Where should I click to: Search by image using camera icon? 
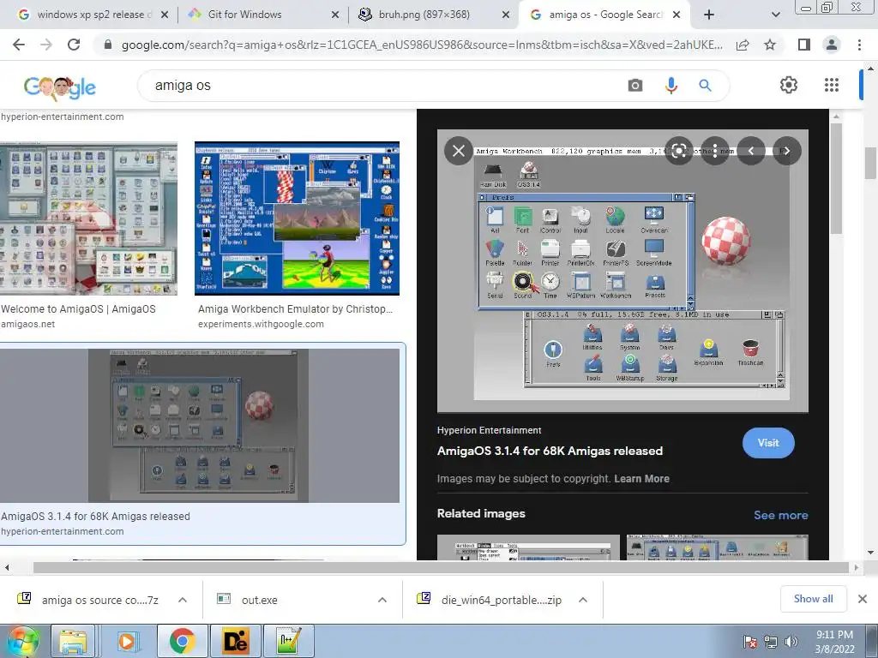(635, 86)
